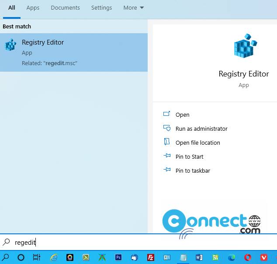Switch to the Apps search tab
This screenshot has width=277, height=264.
coord(33,8)
